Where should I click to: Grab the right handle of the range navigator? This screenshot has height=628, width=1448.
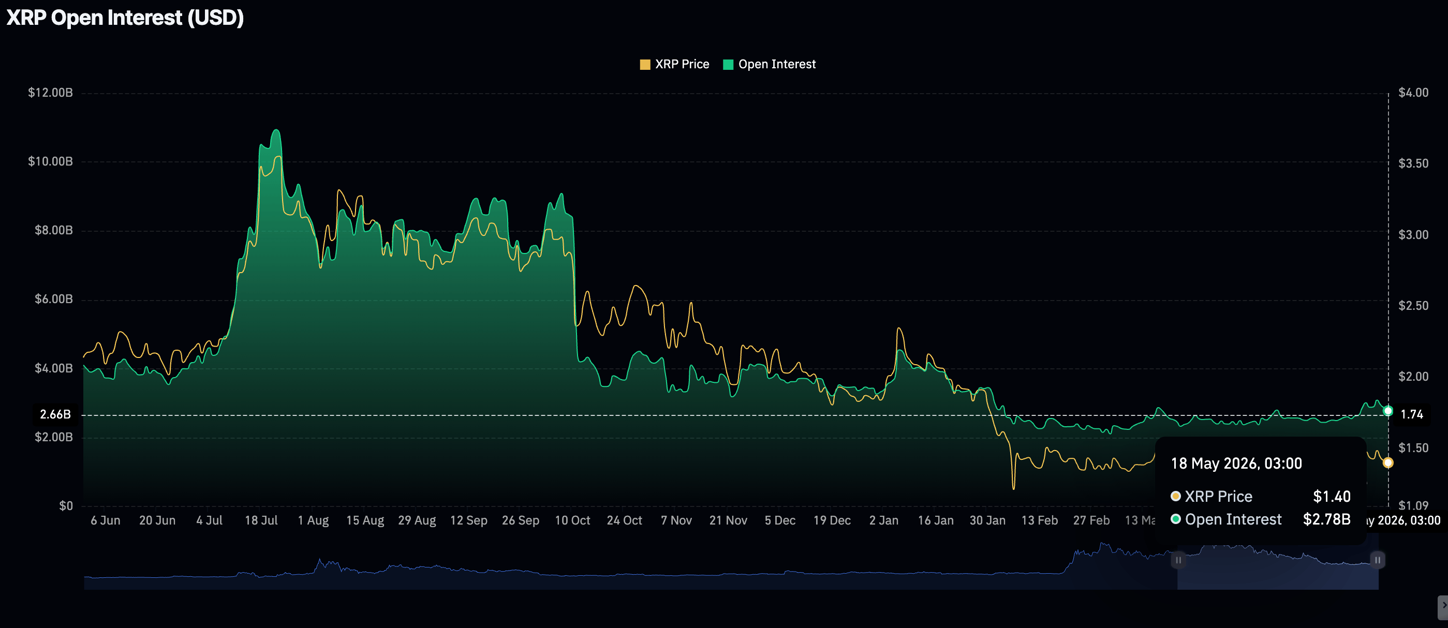1378,560
